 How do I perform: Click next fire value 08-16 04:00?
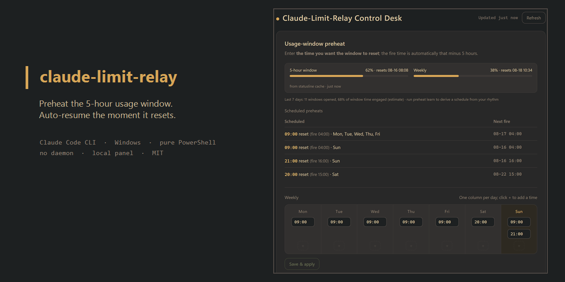pos(508,147)
